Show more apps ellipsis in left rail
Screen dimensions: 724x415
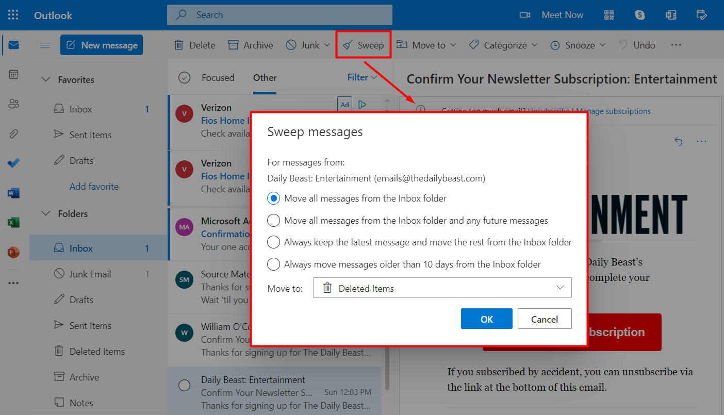[14, 283]
